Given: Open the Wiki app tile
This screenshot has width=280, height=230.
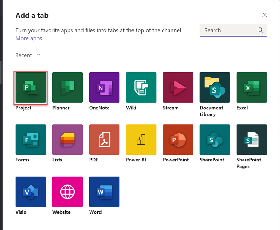Looking at the screenshot, I should click(141, 88).
